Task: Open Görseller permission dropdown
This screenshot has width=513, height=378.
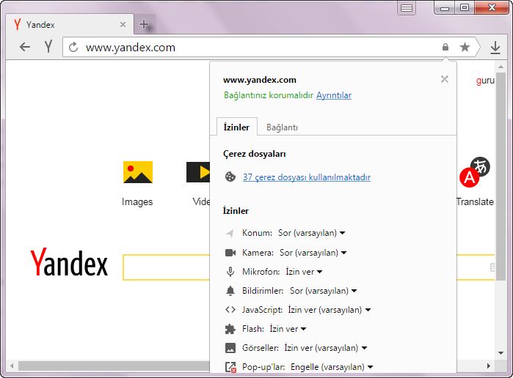Action: tap(326, 348)
